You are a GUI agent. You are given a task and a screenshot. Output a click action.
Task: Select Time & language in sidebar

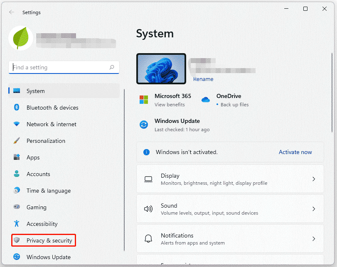click(48, 191)
